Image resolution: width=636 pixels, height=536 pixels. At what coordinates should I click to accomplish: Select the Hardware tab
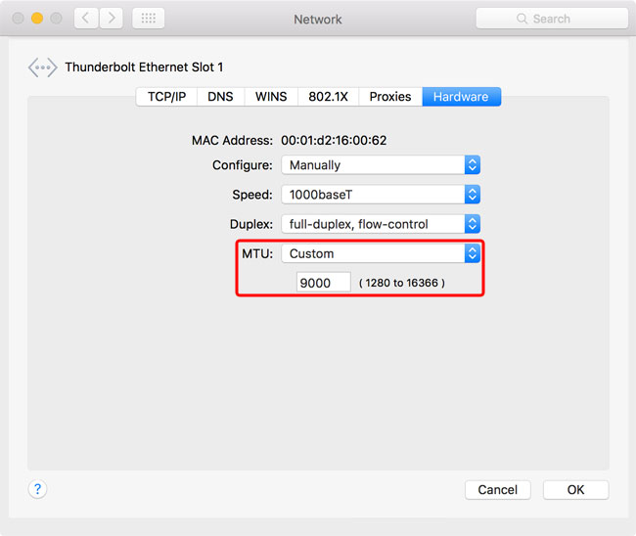462,97
